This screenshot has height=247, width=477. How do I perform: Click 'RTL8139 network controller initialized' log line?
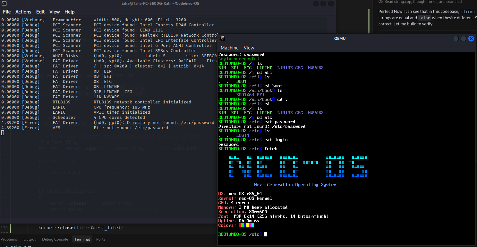click(142, 102)
